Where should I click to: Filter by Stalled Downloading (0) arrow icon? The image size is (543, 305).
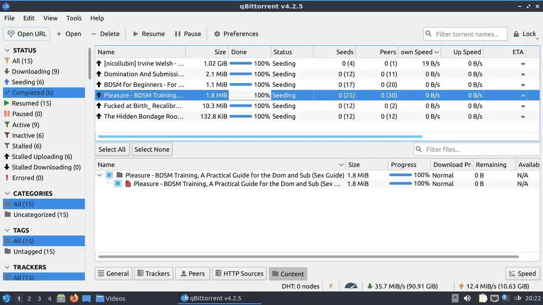coord(7,167)
